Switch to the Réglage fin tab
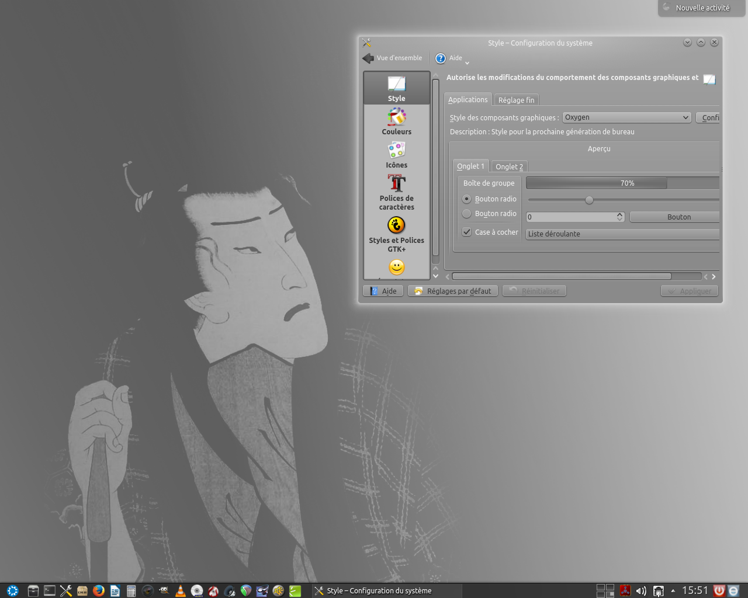Viewport: 748px width, 598px height. coord(516,100)
